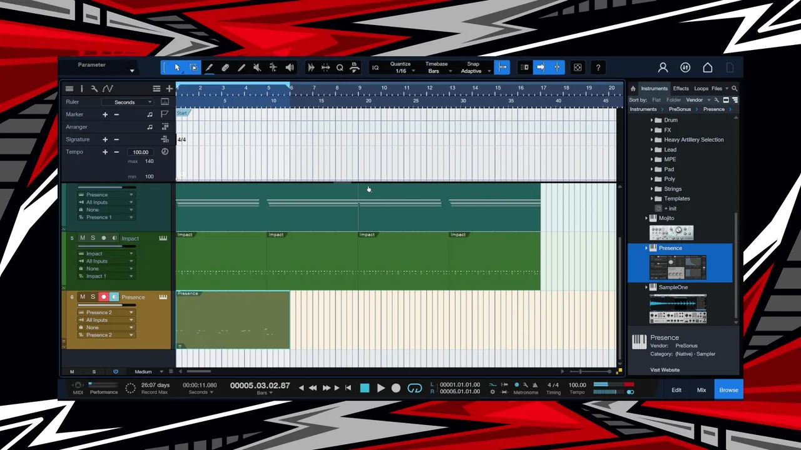The height and width of the screenshot is (450, 801).
Task: Select the Mute tool
Action: coord(257,67)
